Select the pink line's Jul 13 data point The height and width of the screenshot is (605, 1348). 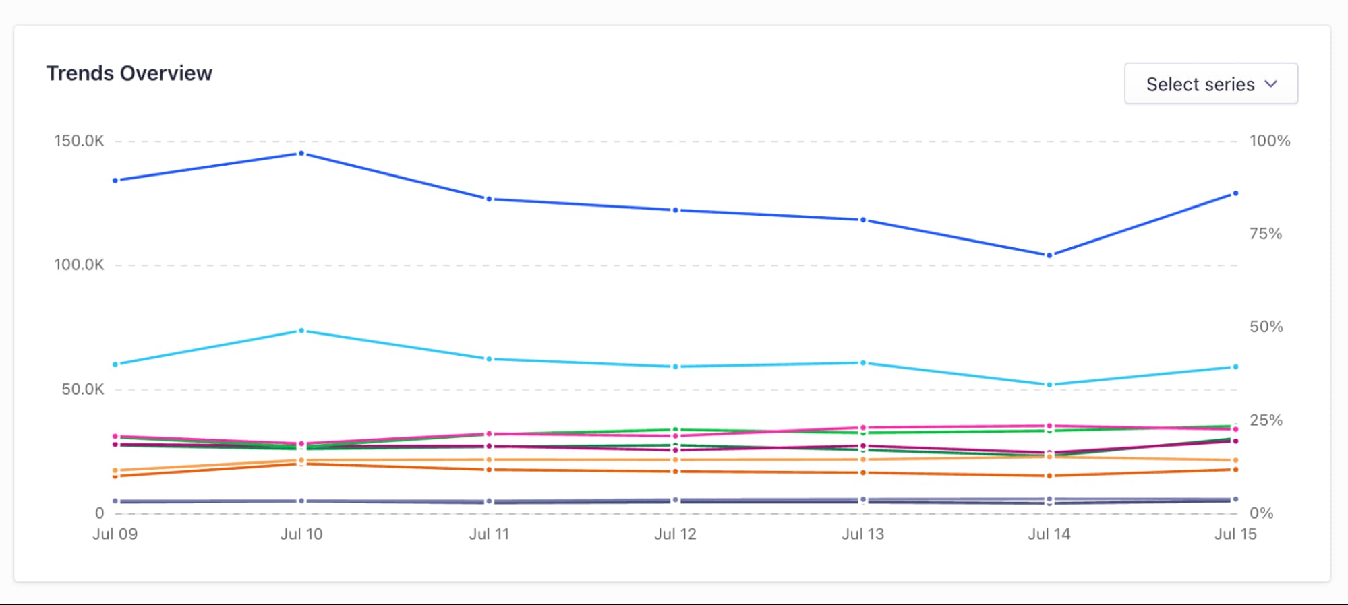click(x=862, y=426)
